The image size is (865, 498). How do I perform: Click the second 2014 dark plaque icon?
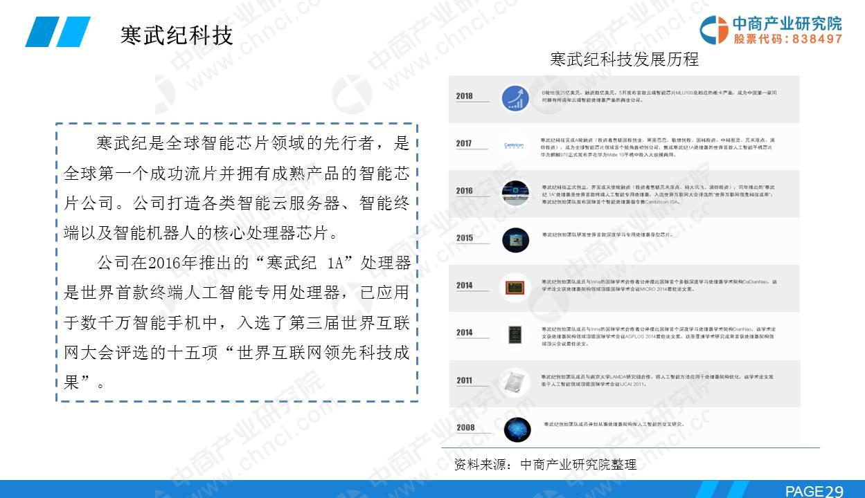(x=515, y=334)
